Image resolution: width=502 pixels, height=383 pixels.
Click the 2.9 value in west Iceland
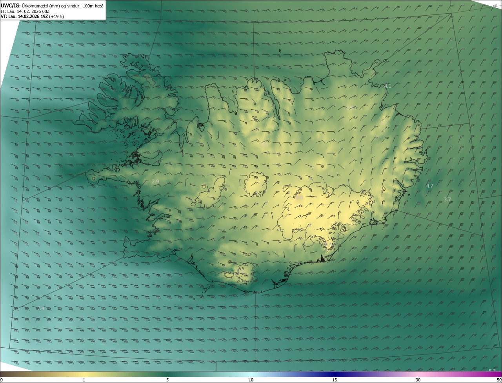pos(155,181)
